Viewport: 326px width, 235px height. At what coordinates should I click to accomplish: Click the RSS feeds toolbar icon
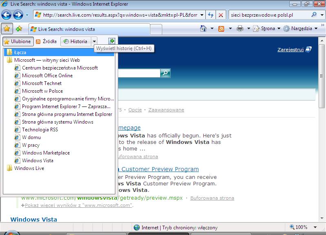pos(221,28)
